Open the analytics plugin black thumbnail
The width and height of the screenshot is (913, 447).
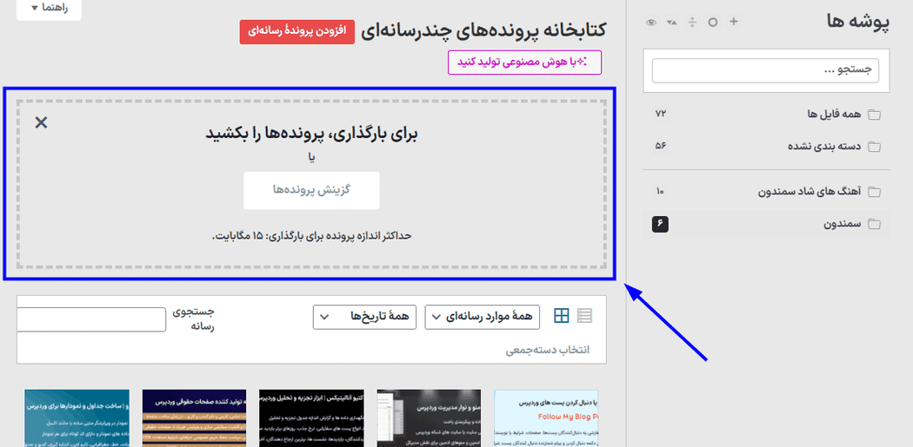click(311, 418)
